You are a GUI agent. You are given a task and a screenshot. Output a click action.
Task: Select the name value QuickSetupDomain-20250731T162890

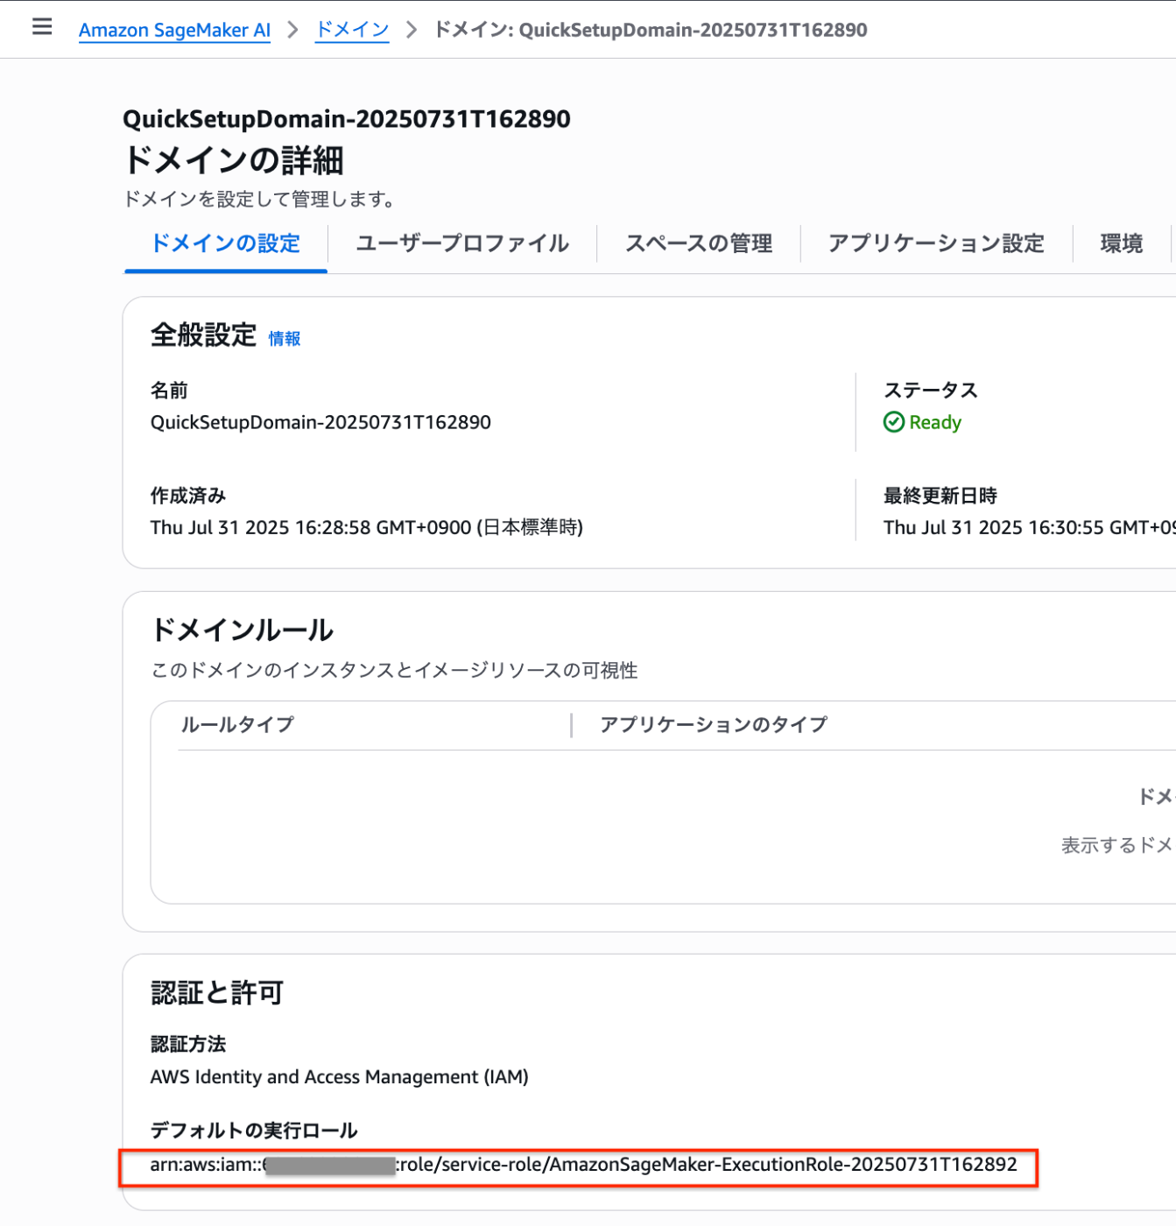click(x=320, y=422)
